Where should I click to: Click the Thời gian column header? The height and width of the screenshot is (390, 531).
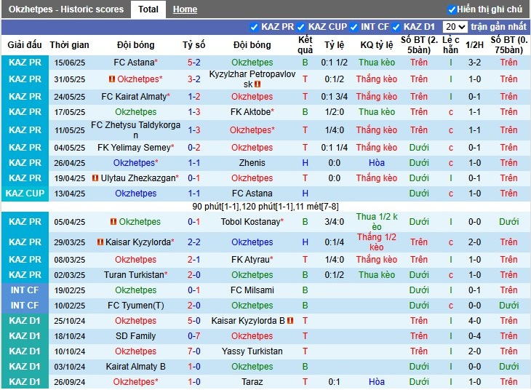69,44
